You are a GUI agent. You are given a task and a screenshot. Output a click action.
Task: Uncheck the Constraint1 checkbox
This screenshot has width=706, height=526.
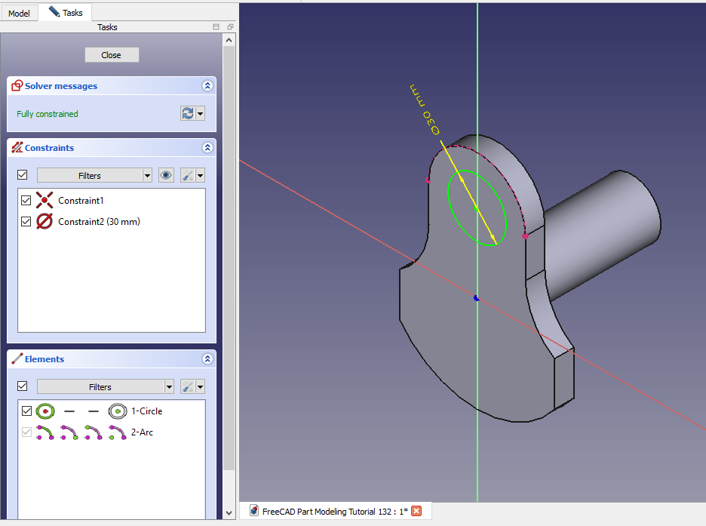(26, 201)
